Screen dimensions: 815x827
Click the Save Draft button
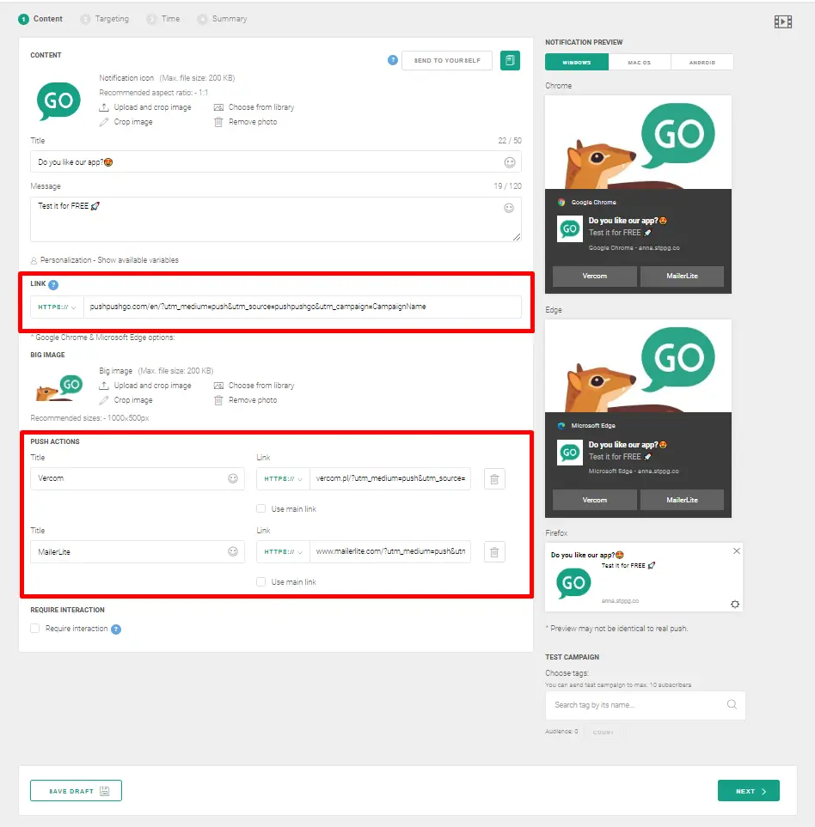(x=76, y=791)
